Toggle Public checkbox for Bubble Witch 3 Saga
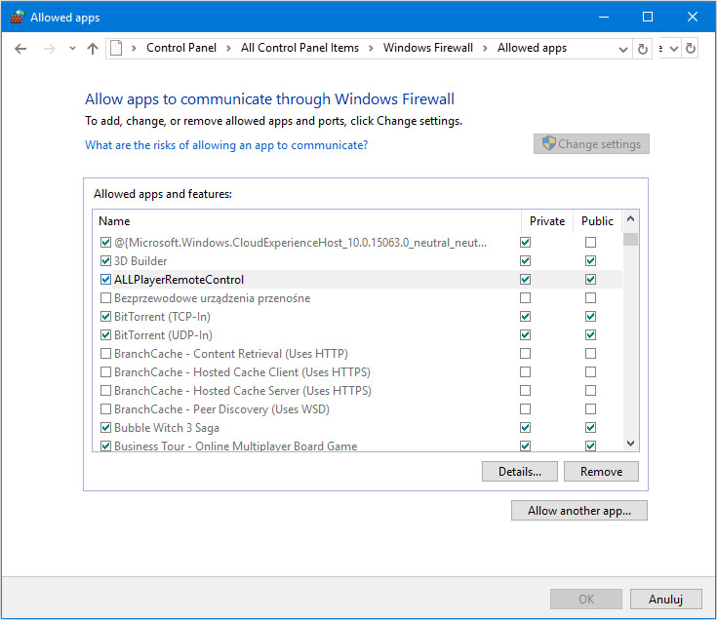 tap(590, 428)
